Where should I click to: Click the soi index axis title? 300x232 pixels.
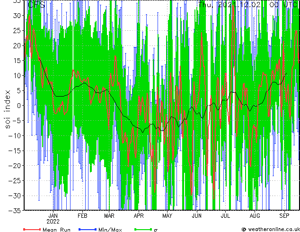8,109
